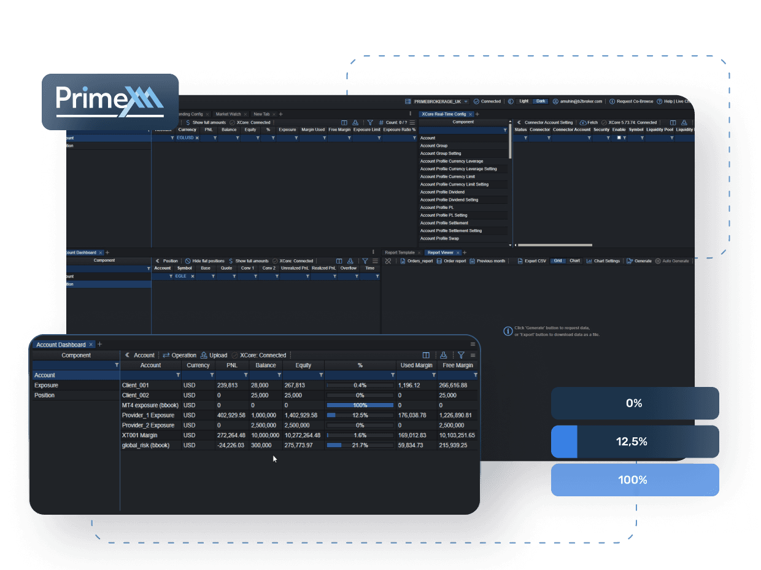Image resolution: width=761 pixels, height=570 pixels.
Task: Click funnel filter icon in foreground Account Dashboard toolbar
Action: pos(461,355)
